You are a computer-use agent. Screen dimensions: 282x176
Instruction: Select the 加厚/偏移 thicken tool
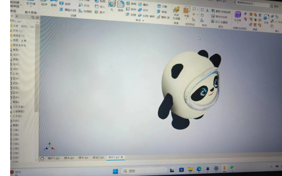(x=146, y=16)
